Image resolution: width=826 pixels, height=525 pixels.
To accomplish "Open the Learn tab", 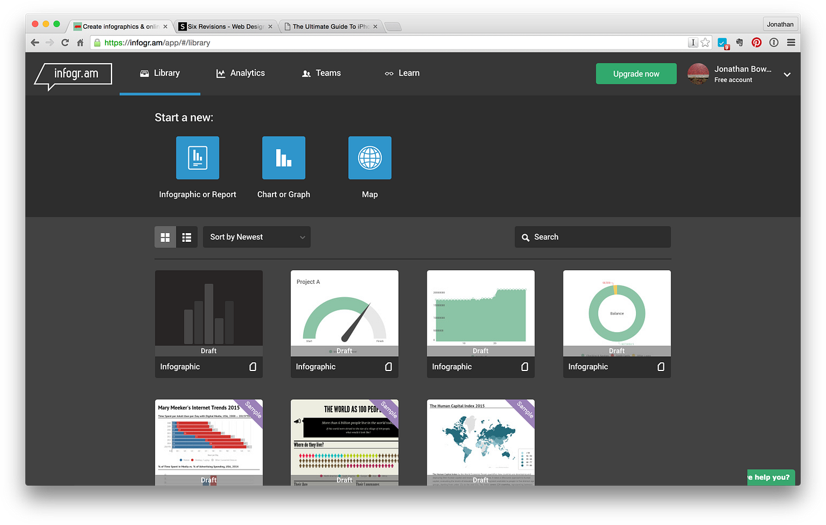I will tap(402, 73).
